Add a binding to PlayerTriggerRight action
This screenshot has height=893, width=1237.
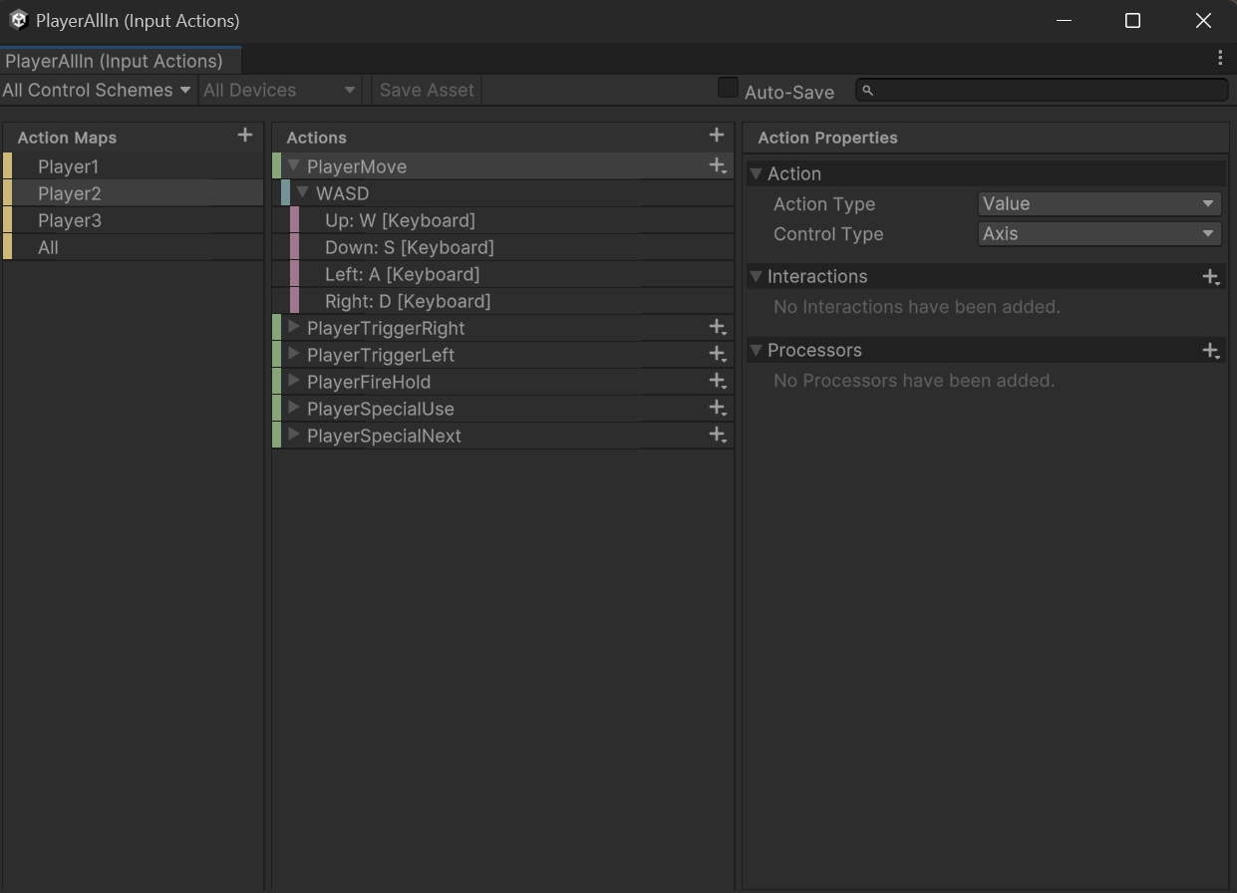[717, 327]
